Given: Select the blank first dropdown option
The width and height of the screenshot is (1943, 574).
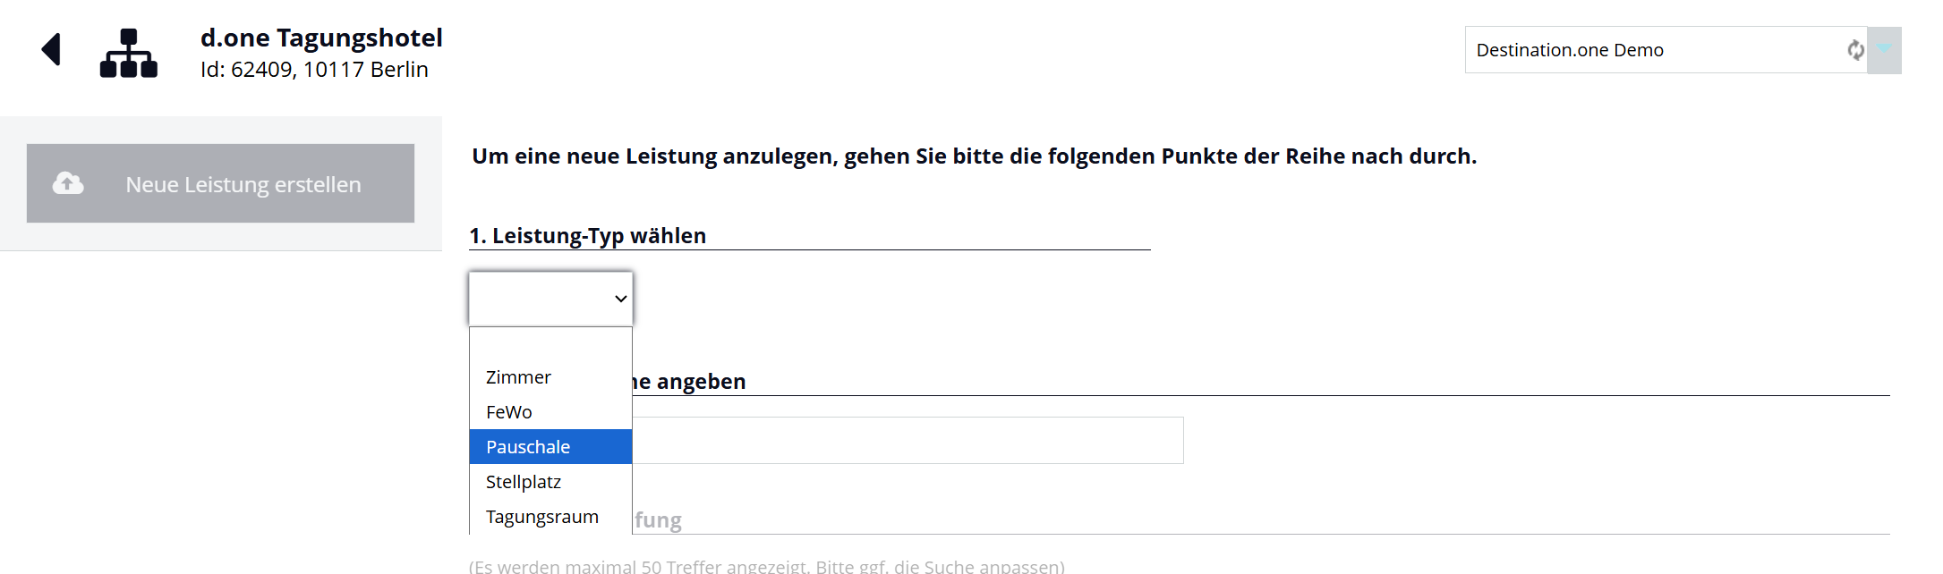Looking at the screenshot, I should click(x=550, y=343).
